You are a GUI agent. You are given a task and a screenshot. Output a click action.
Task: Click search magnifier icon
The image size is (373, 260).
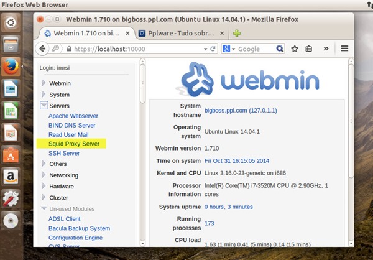[280, 49]
